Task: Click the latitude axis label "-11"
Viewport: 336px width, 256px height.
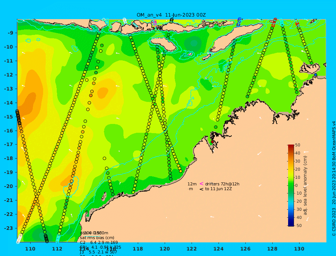Action: point(8,61)
